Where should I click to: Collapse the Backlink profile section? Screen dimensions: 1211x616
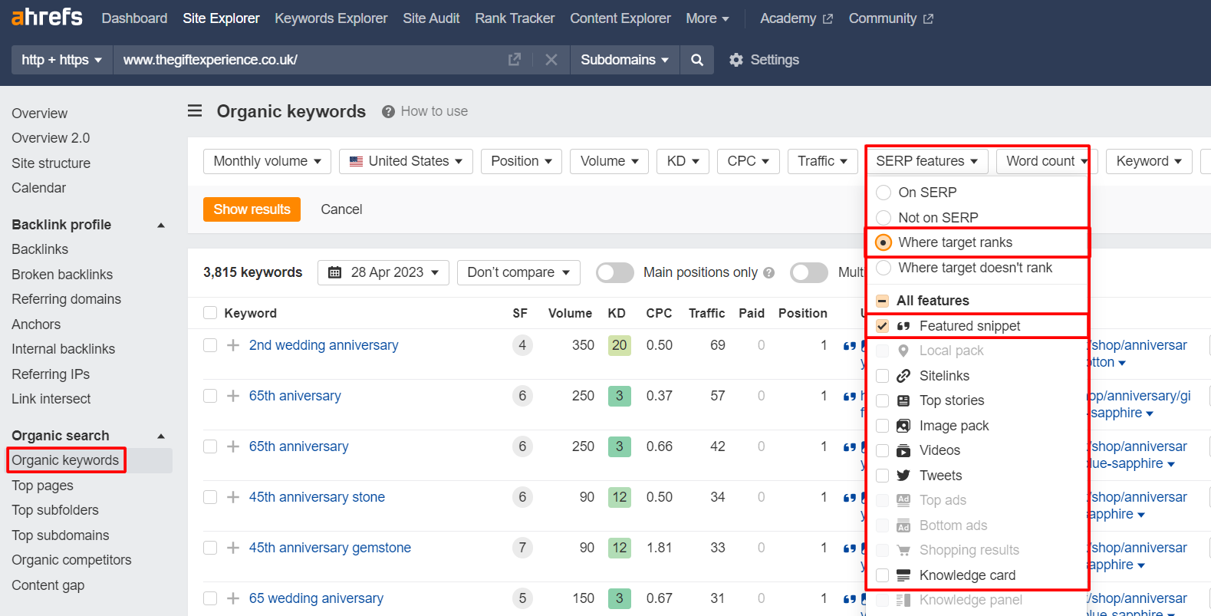161,225
